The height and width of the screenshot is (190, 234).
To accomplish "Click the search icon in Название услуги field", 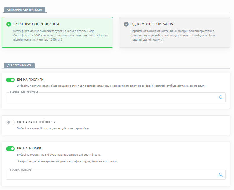I will pyautogui.click(x=221, y=97).
